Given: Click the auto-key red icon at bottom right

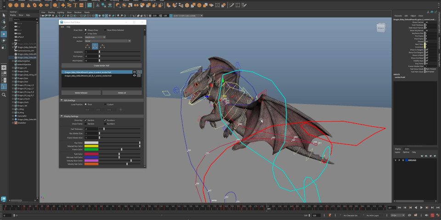Looking at the screenshot, I should coord(432,215).
